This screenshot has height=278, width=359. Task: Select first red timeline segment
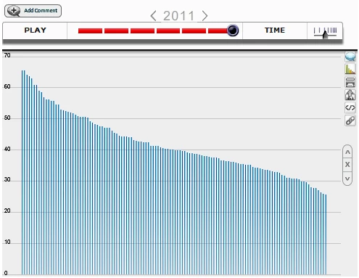coord(90,30)
